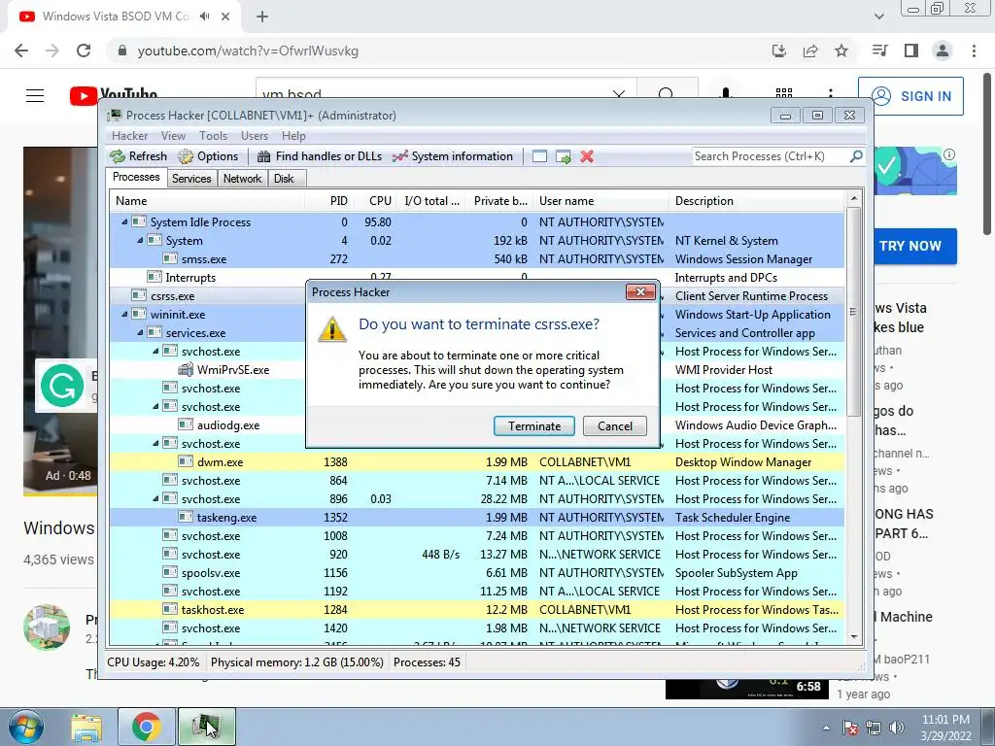Click Cancel in the terminate dialog
Screen dimensions: 995x746
[615, 426]
